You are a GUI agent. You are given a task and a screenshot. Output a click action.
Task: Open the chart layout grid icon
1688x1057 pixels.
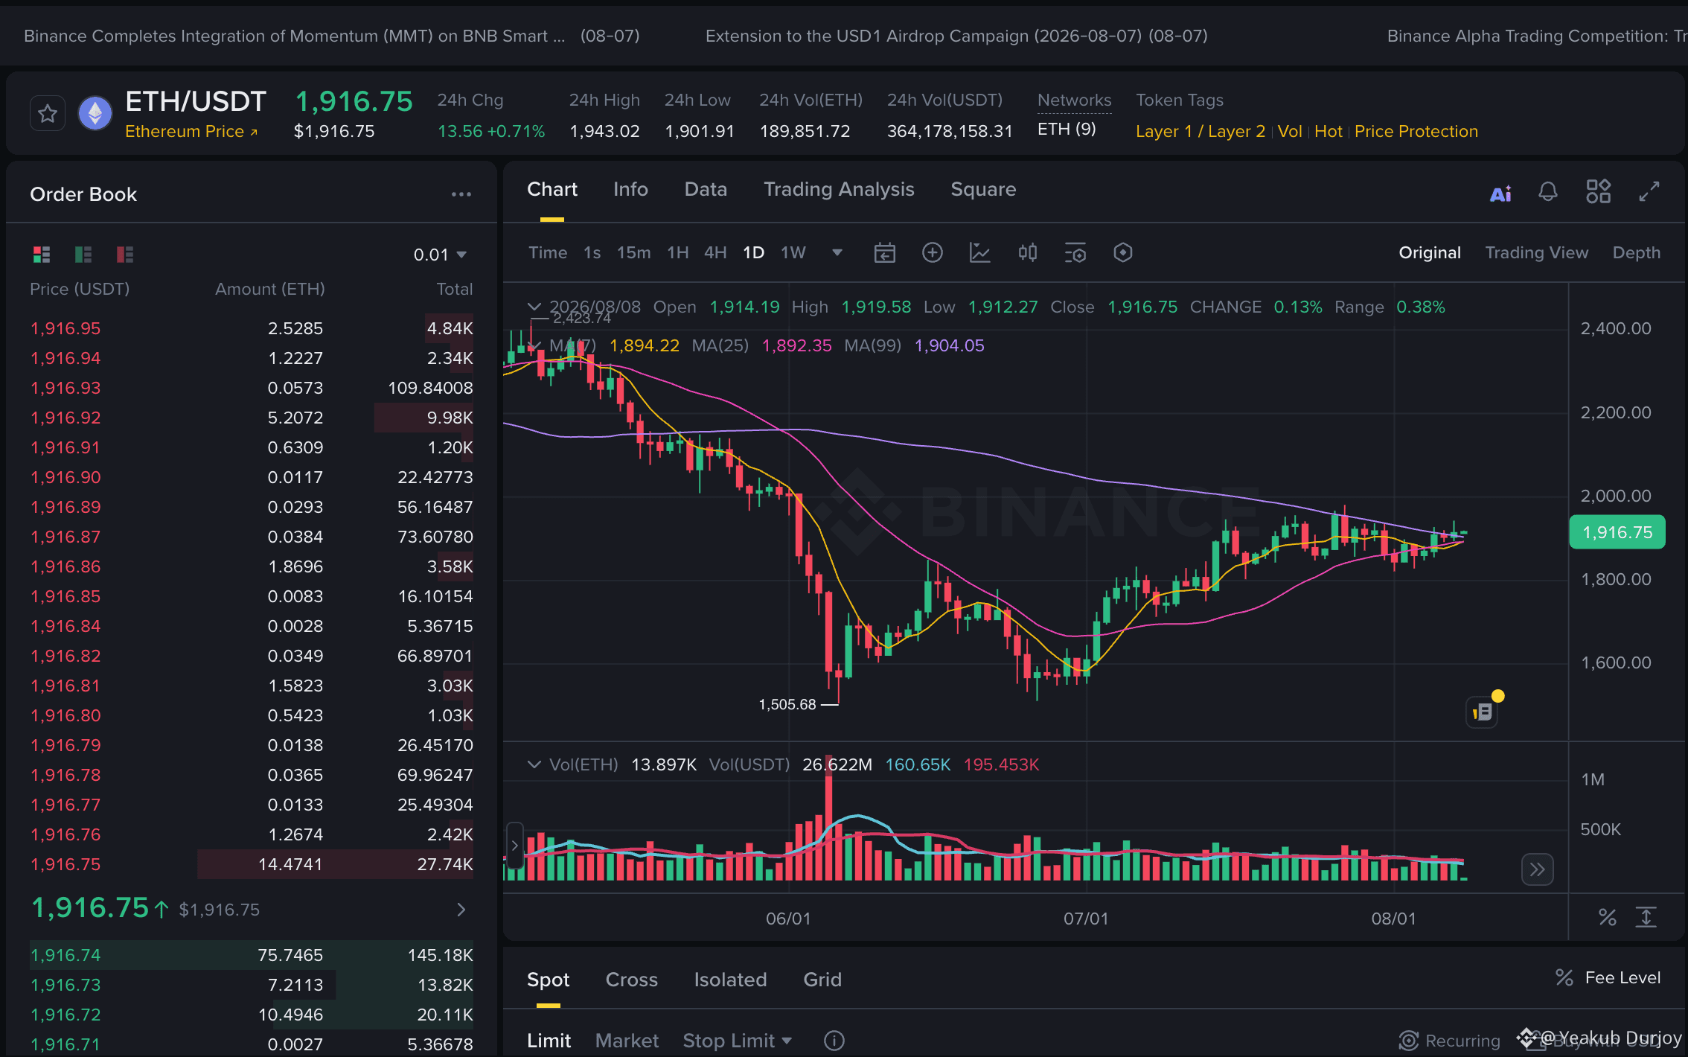point(1598,191)
